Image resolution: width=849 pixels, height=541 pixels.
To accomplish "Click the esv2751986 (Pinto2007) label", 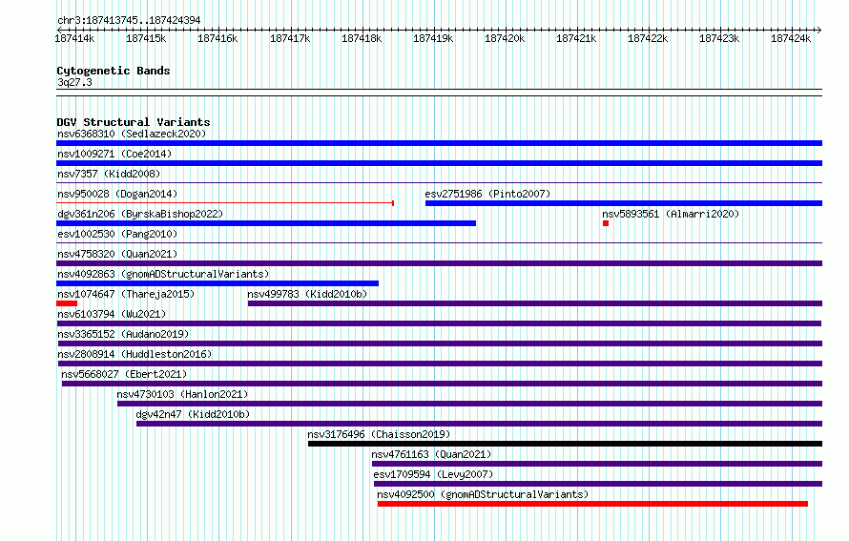I will [x=487, y=194].
